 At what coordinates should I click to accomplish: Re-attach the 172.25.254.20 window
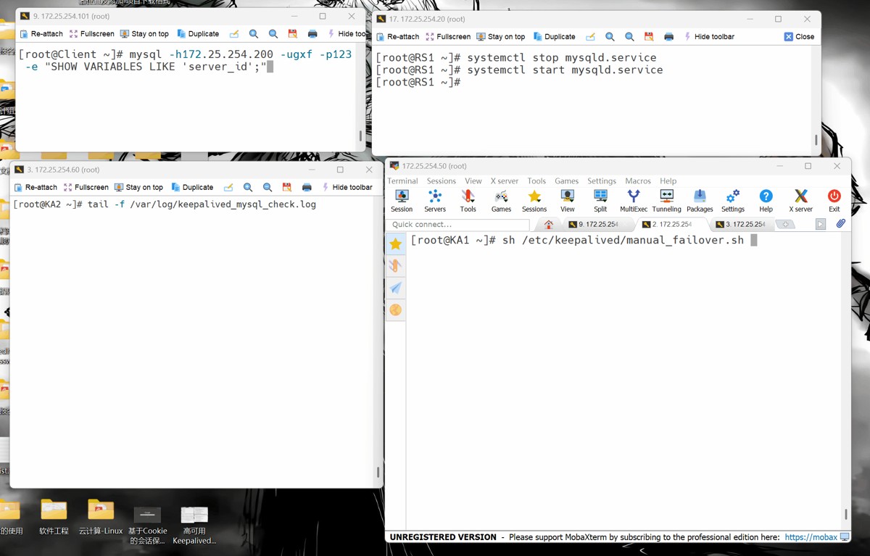[398, 36]
